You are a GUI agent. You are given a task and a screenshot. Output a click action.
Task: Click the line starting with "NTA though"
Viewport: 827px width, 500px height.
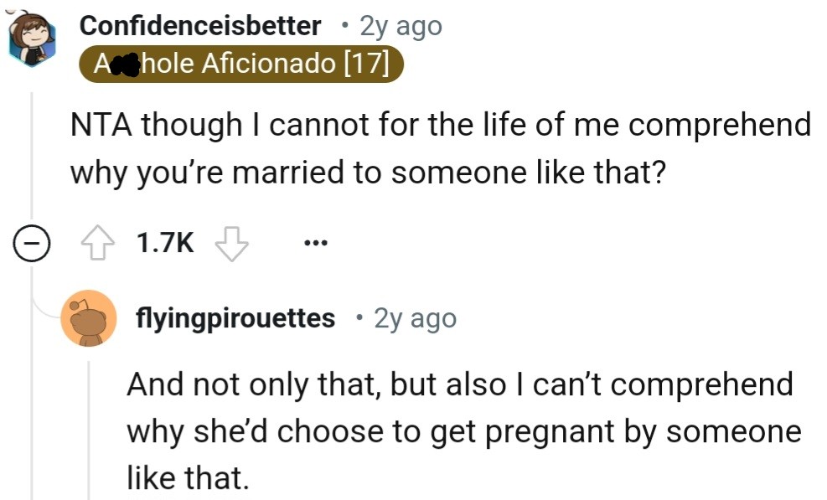pyautogui.click(x=440, y=126)
